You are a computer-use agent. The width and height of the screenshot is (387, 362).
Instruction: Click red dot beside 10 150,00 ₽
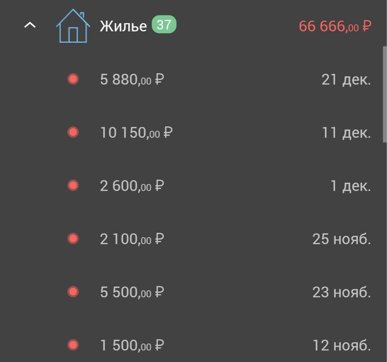[73, 132]
